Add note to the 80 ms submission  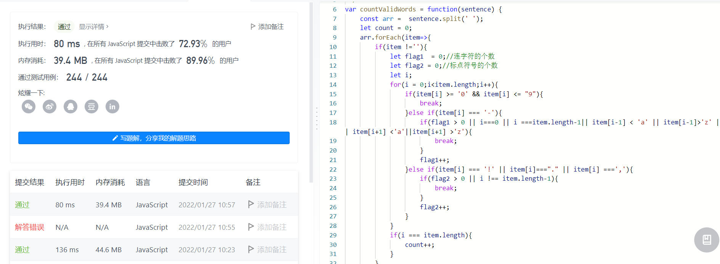click(267, 205)
